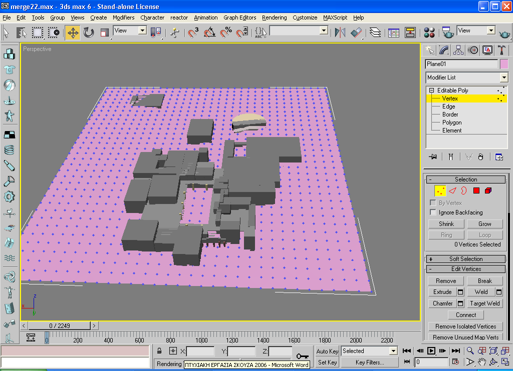Screen dimensions: 513x371
Task: Open the Rendering menu
Action: pyautogui.click(x=274, y=17)
